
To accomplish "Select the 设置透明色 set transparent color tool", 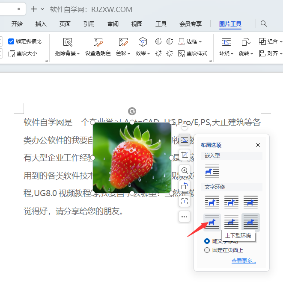I will (x=98, y=47).
